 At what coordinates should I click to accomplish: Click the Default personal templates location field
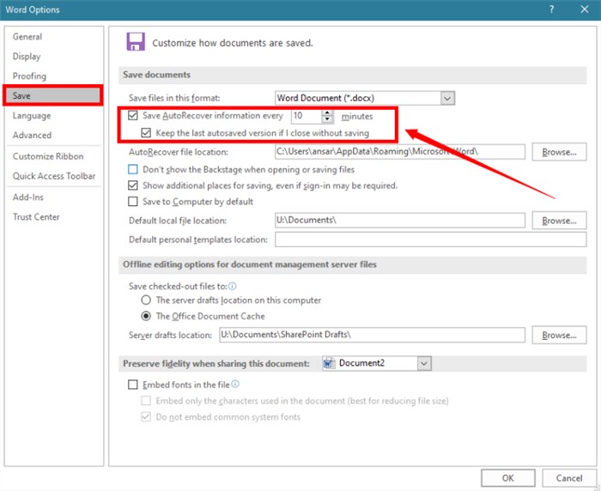click(x=430, y=239)
